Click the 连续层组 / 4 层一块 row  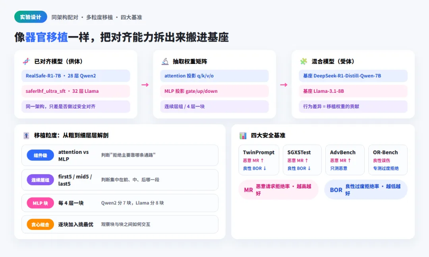click(214, 107)
